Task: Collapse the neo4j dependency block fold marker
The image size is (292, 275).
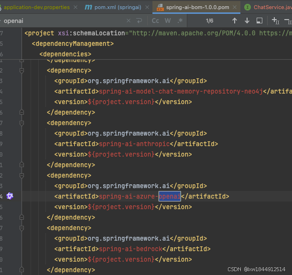Action: 22,71
